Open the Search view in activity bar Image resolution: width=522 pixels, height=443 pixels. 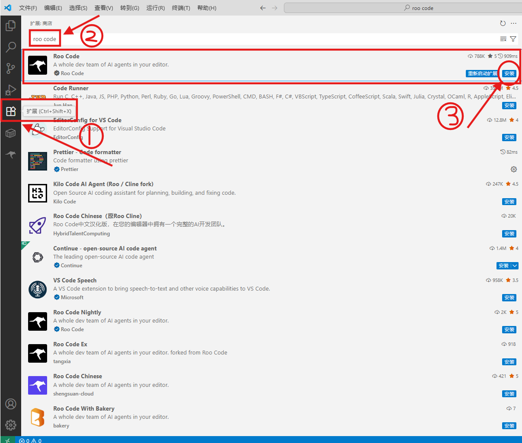point(10,47)
